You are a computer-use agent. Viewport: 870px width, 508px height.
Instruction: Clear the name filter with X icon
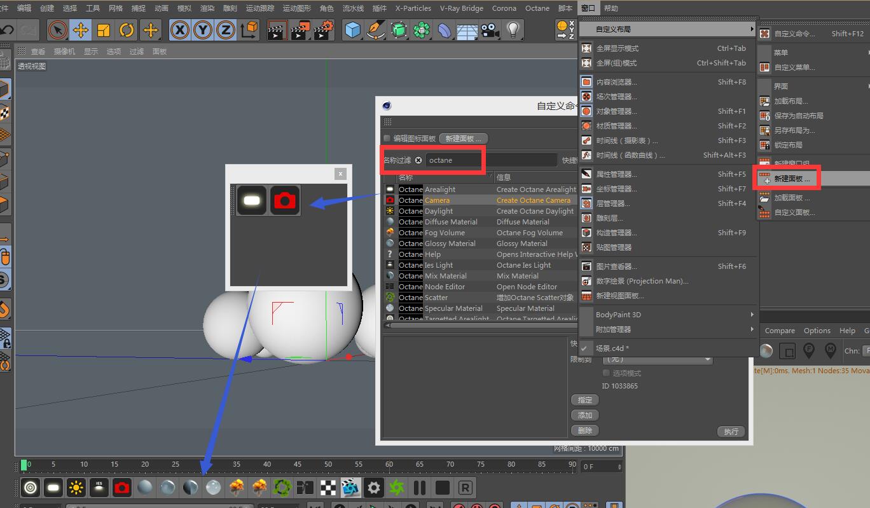pos(418,160)
